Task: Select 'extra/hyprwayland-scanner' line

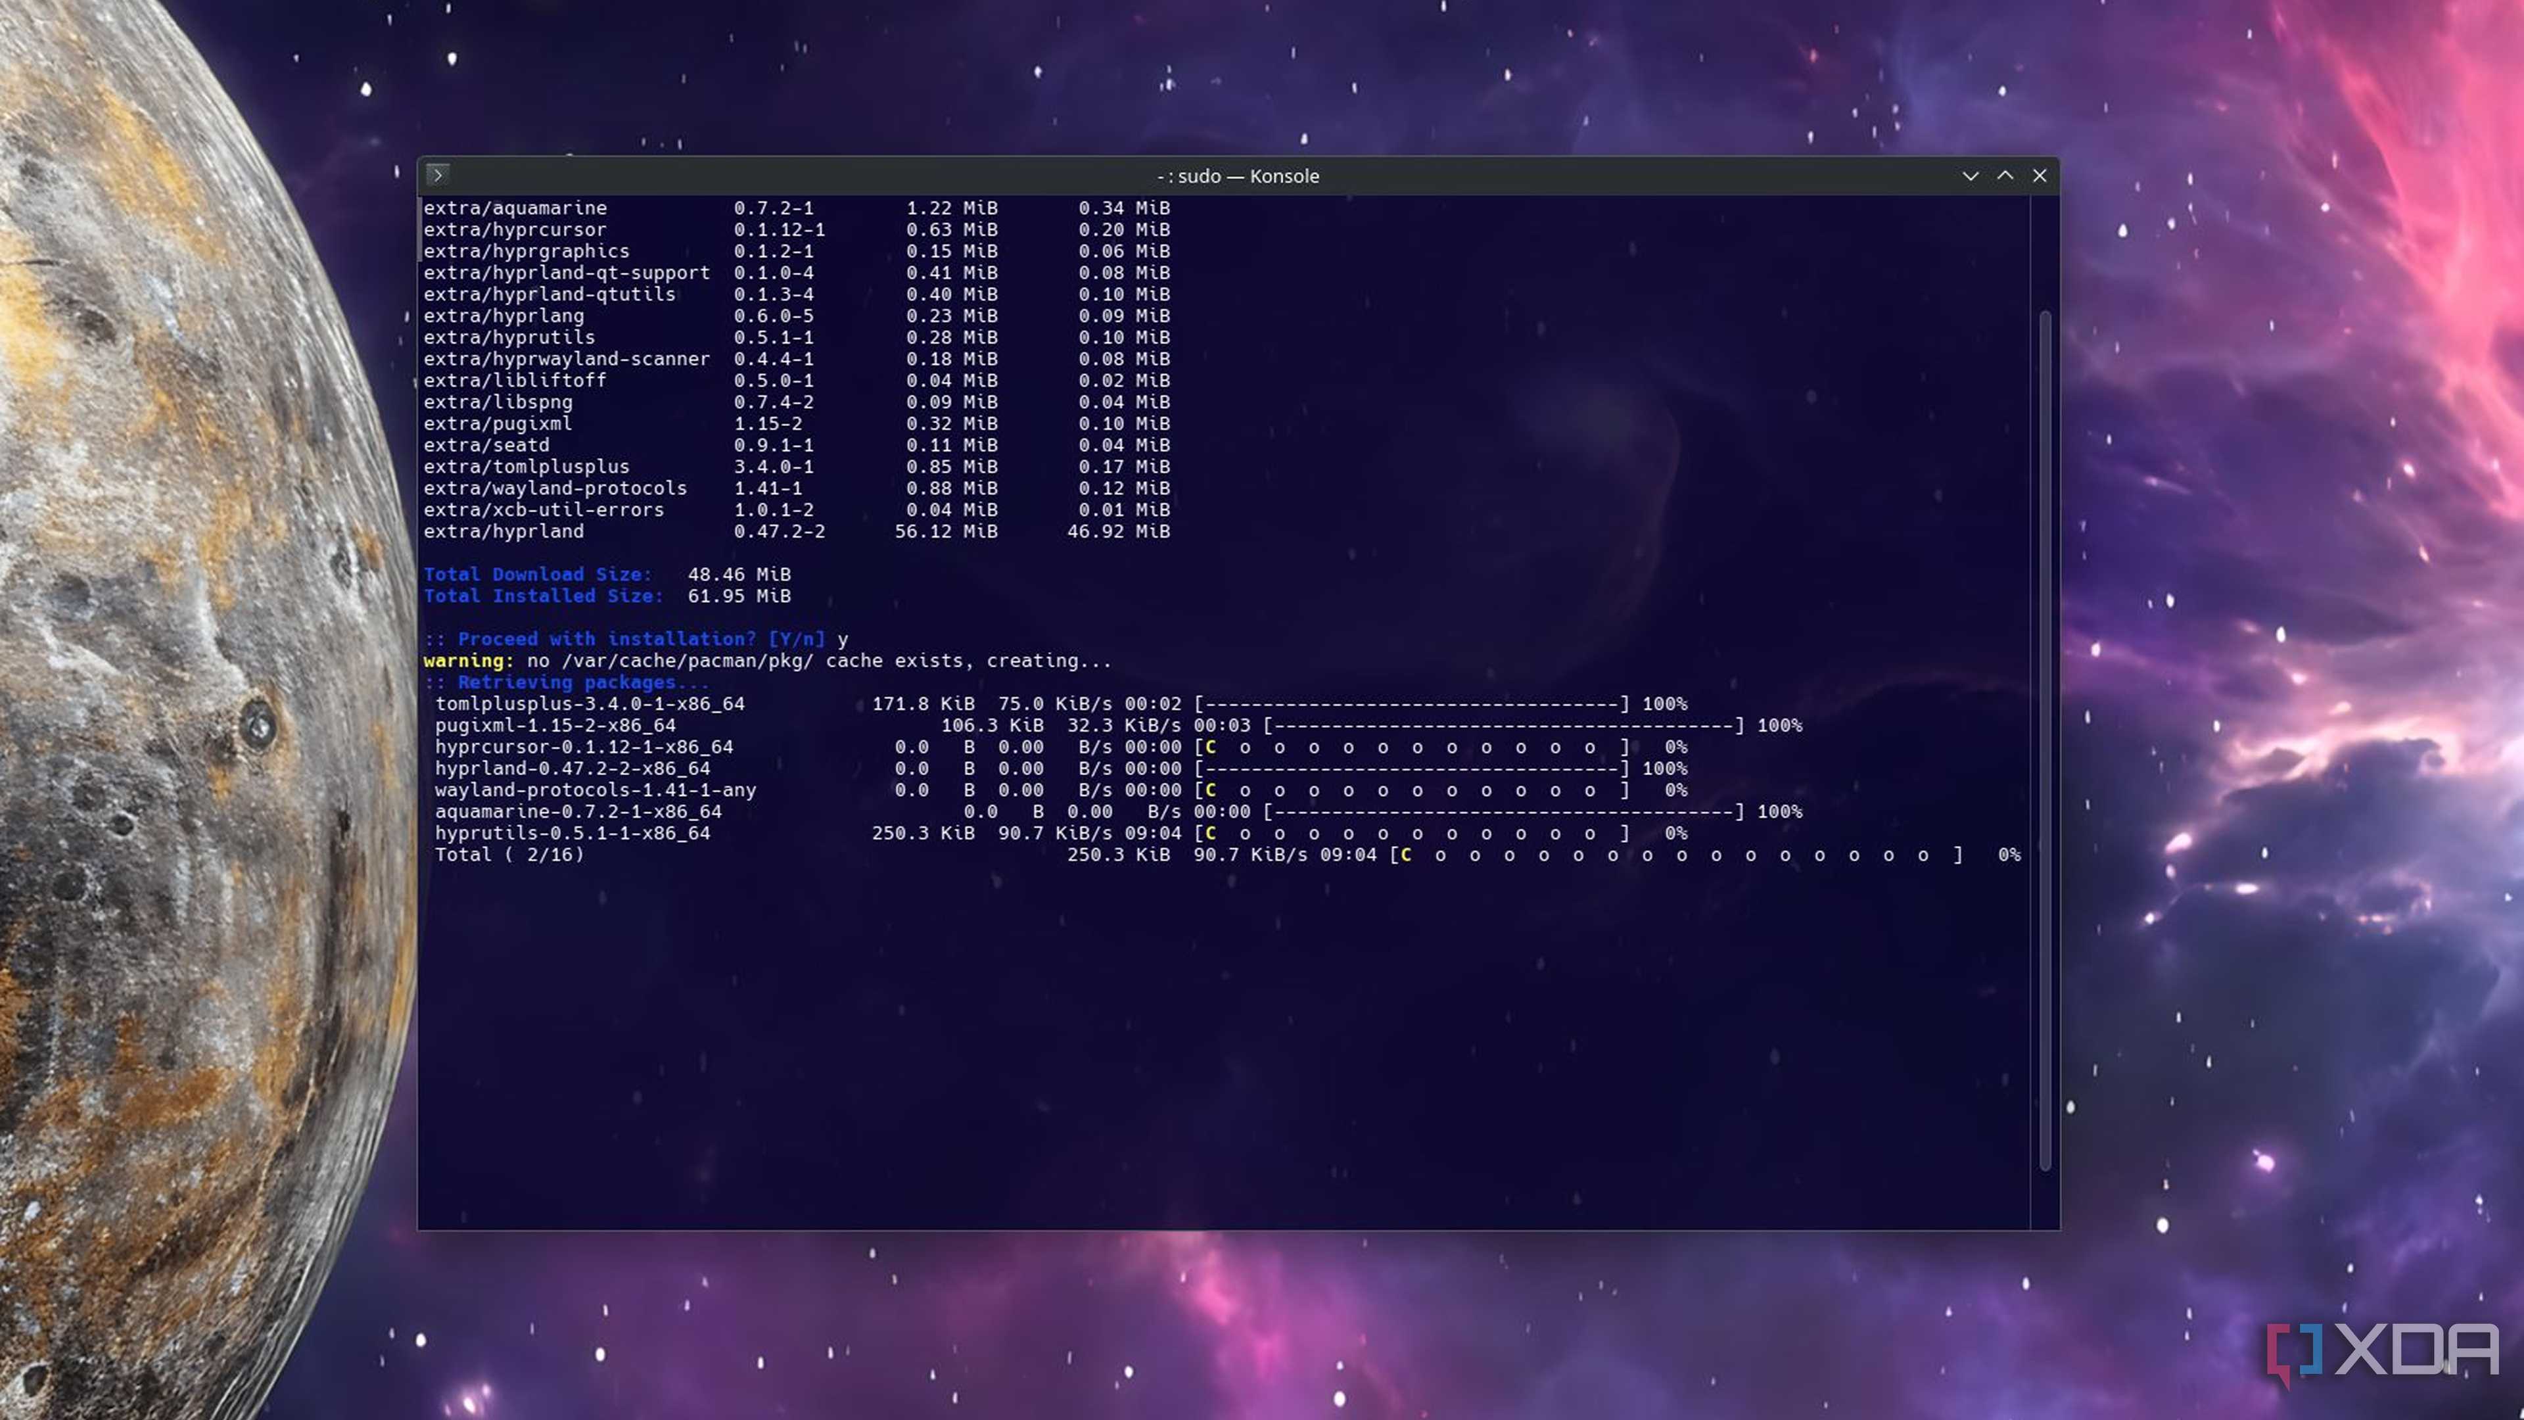Action: coord(797,359)
